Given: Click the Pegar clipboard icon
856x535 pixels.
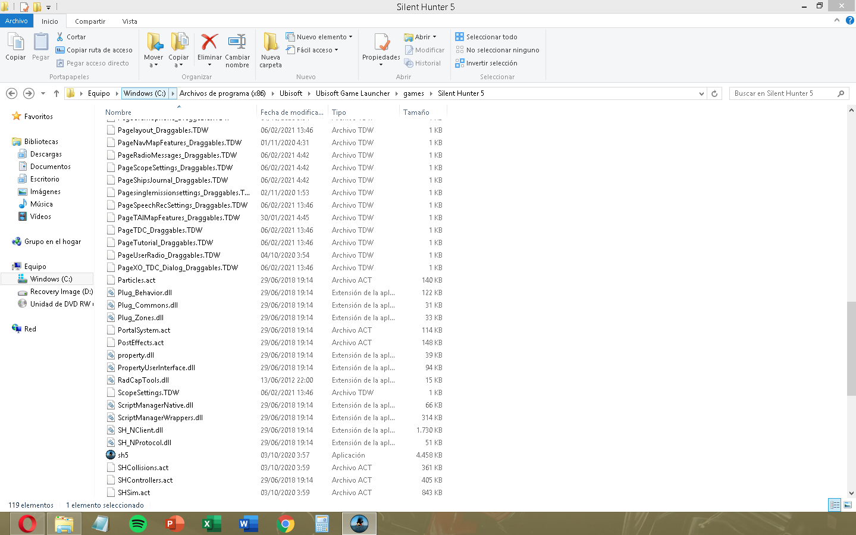Looking at the screenshot, I should [x=41, y=43].
